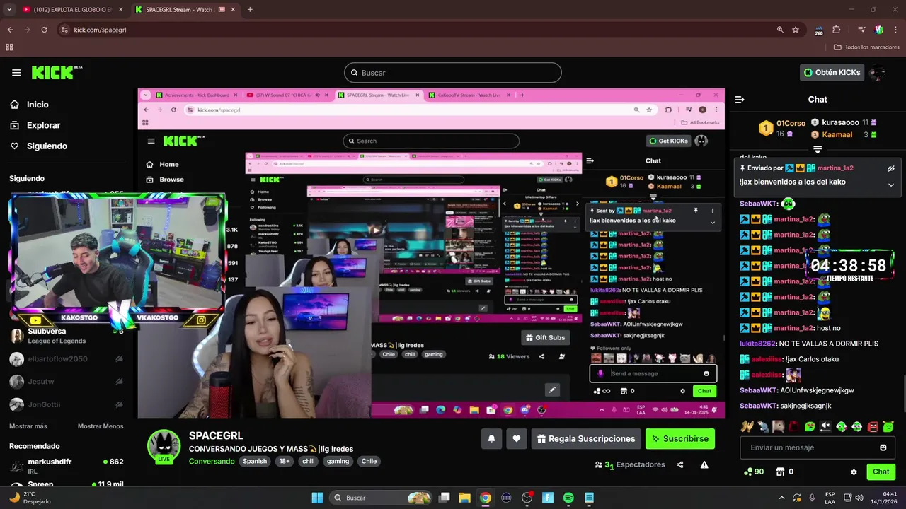Open the user profile avatar menu
This screenshot has height=509, width=906.
coord(878,72)
